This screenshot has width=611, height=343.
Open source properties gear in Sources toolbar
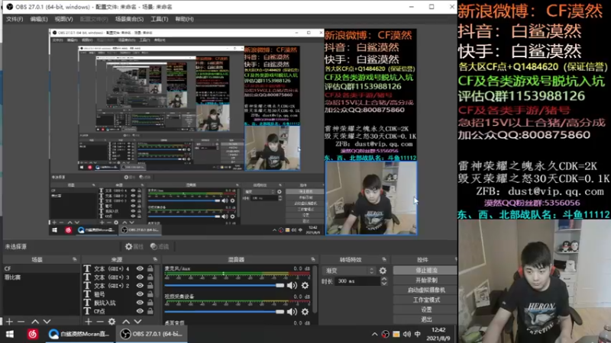[x=112, y=322]
